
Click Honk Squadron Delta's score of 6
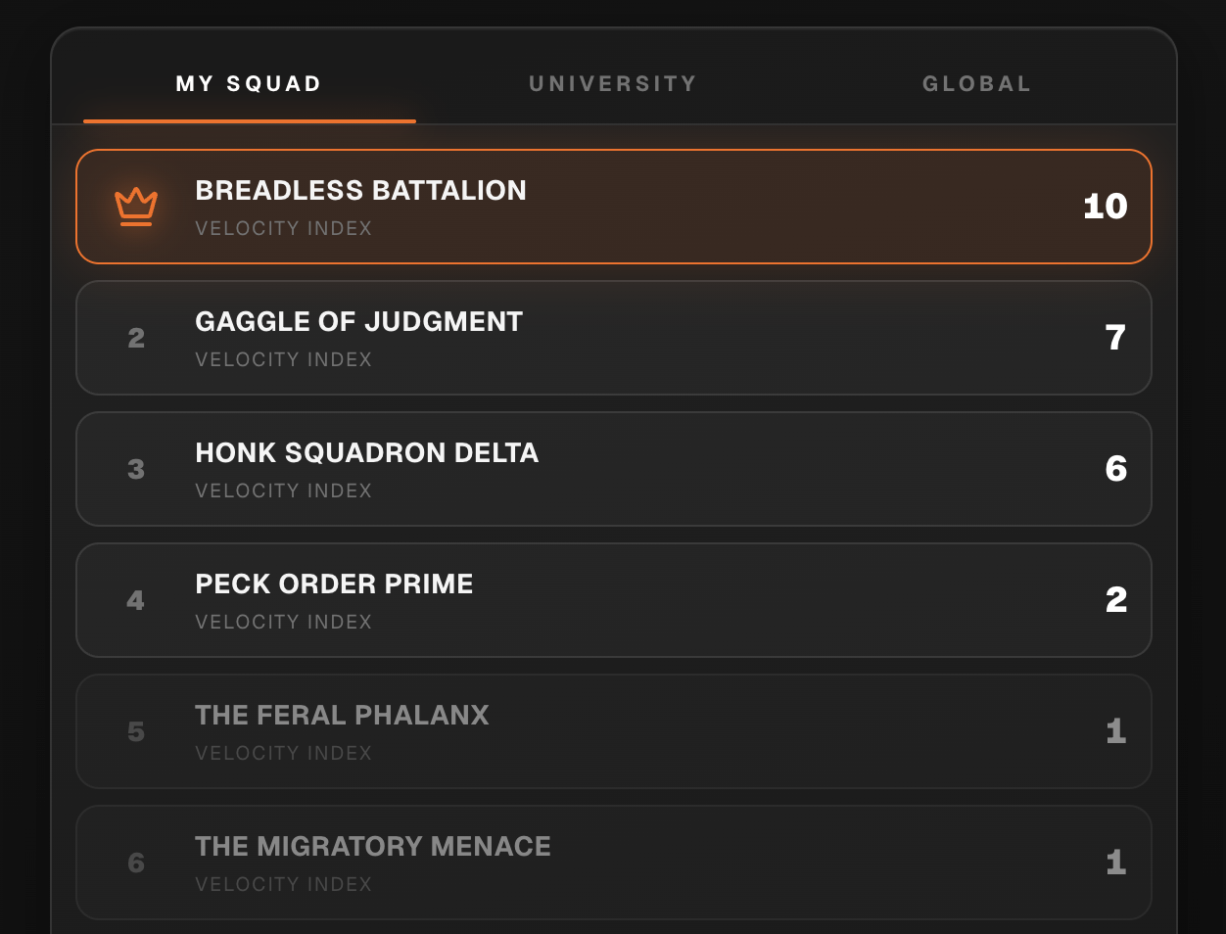[x=1115, y=469]
